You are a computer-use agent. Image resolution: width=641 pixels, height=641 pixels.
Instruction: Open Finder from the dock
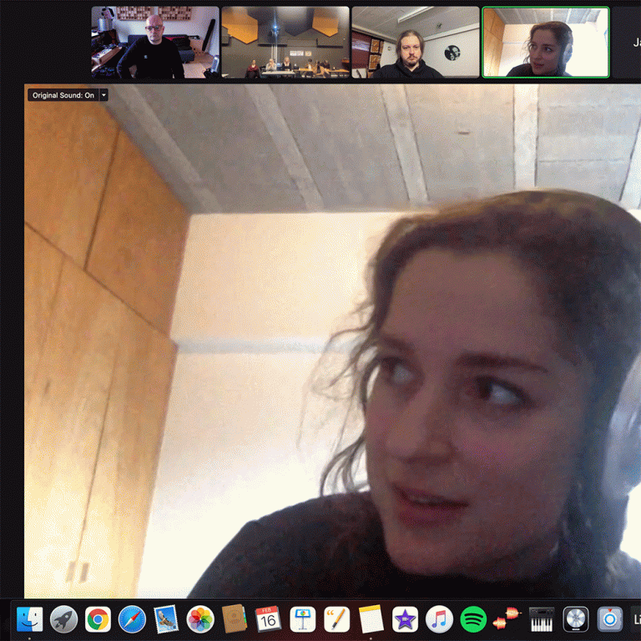coord(30,619)
